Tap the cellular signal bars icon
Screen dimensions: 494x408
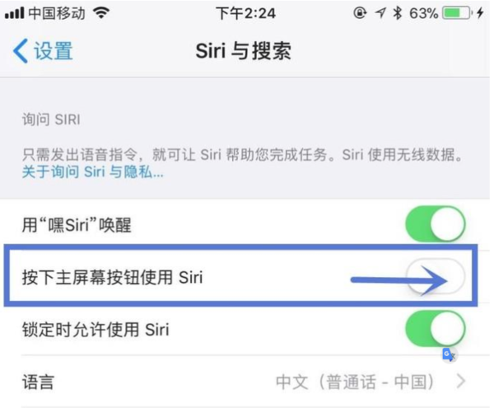(15, 14)
